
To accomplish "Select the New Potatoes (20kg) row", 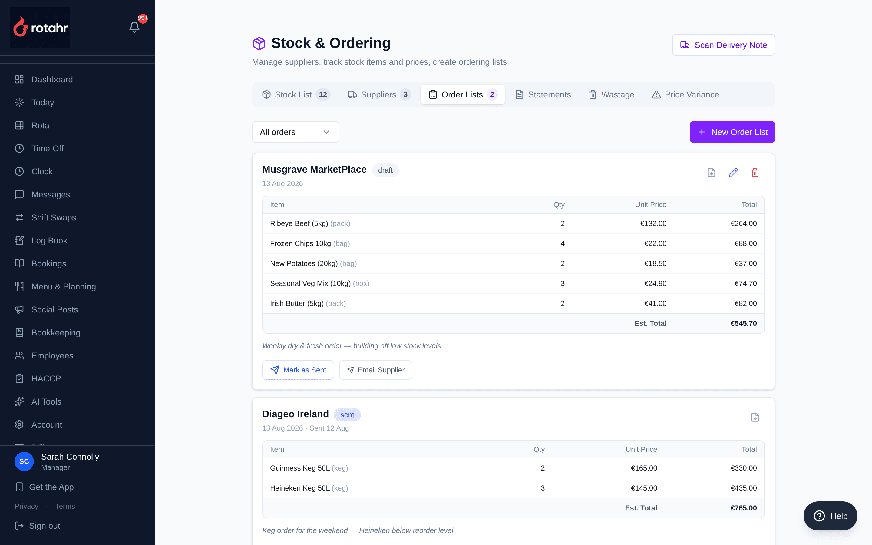I will click(x=513, y=263).
